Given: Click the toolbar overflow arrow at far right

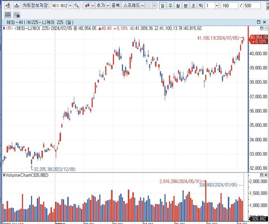Looking at the screenshot, I should tap(267, 6).
